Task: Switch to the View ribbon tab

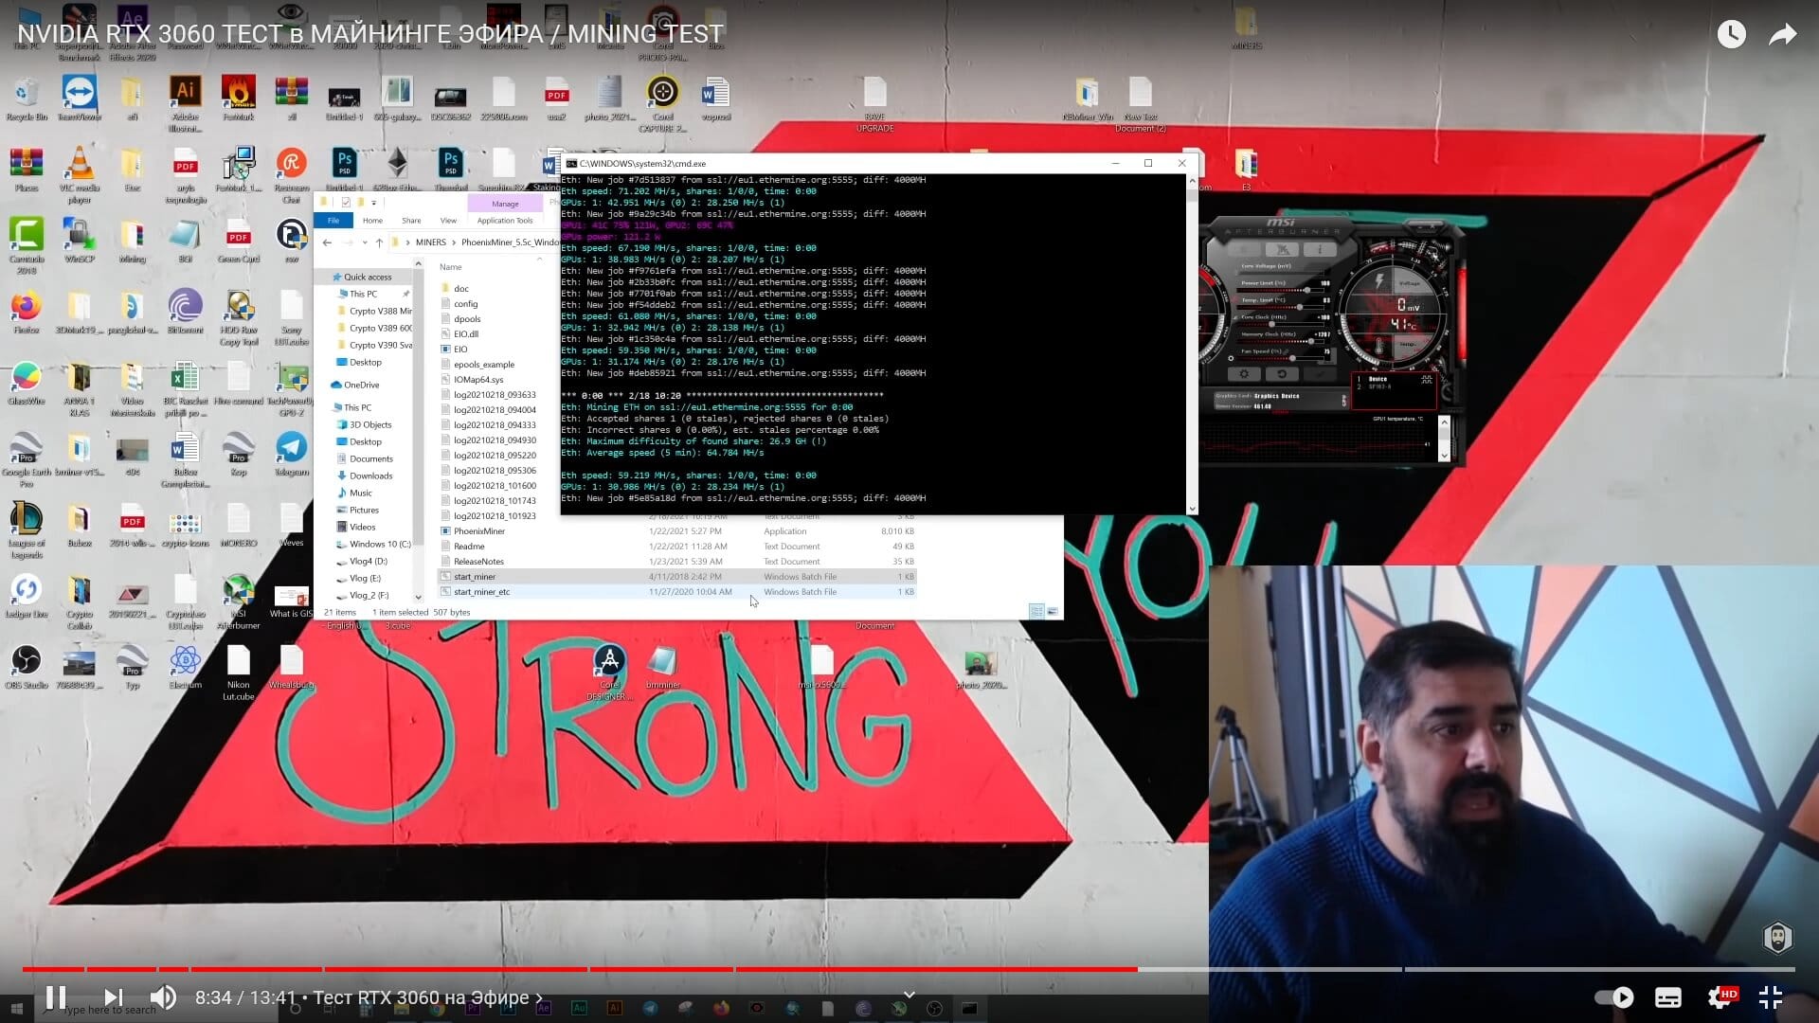Action: click(x=449, y=221)
